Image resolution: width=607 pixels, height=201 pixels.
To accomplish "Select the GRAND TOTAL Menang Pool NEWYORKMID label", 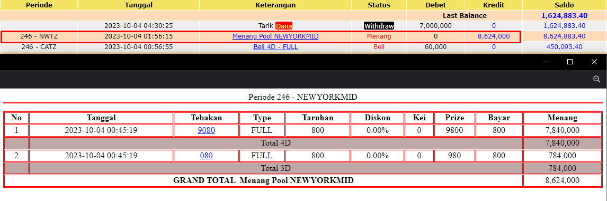I will coord(263,180).
